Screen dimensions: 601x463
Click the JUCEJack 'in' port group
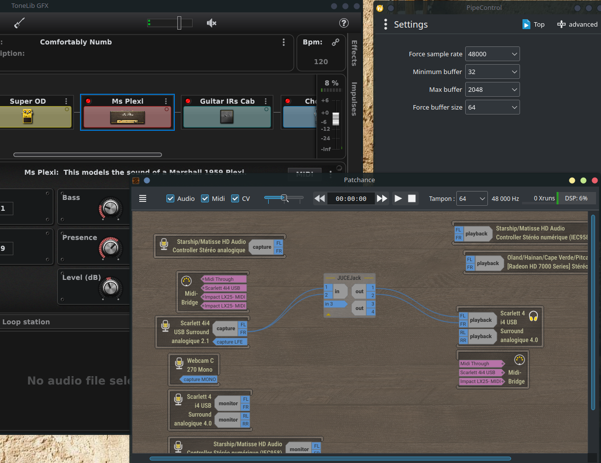(x=341, y=291)
